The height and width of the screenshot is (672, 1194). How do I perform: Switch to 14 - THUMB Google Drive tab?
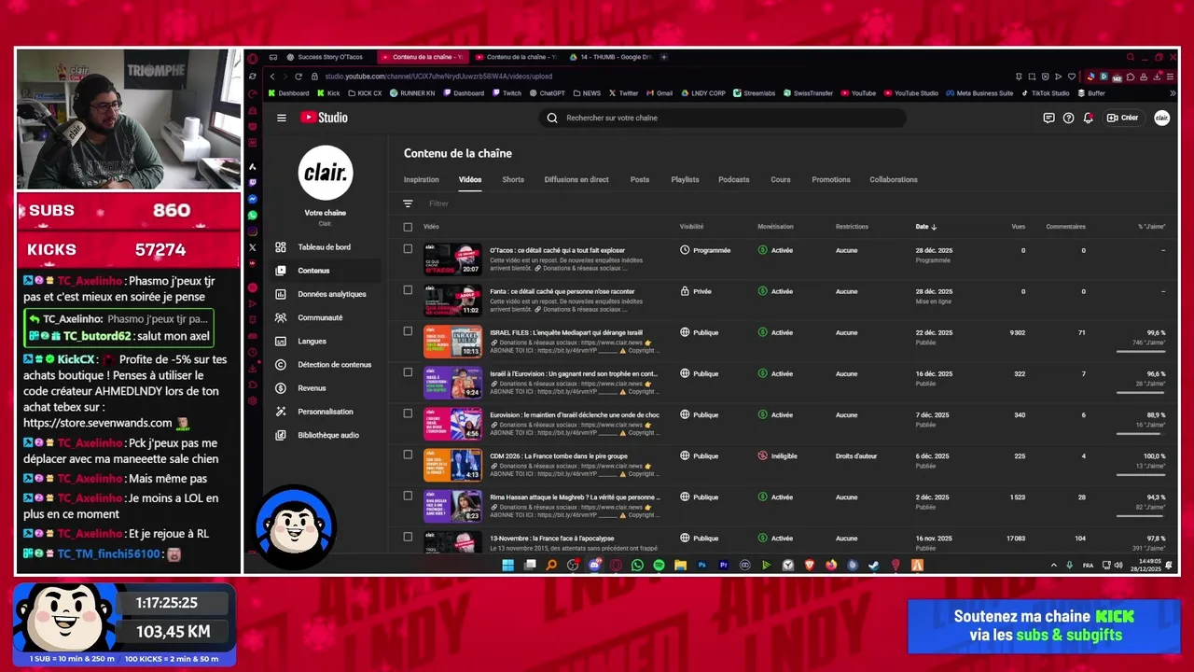tap(610, 57)
